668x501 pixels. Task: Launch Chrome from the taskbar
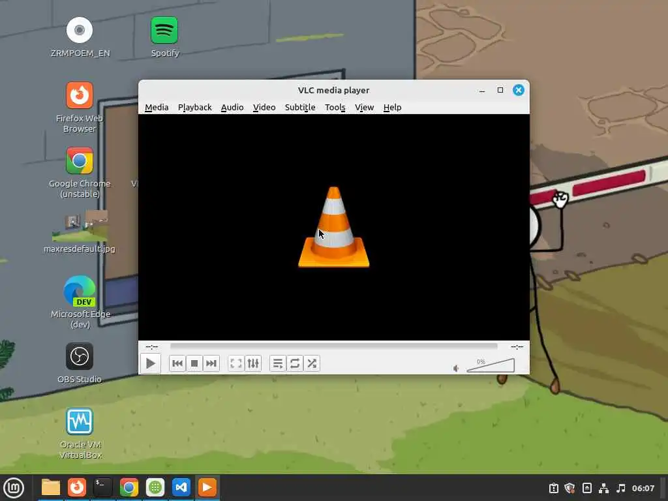tap(129, 487)
